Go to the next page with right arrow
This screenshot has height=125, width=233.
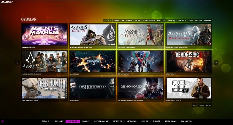216,63
